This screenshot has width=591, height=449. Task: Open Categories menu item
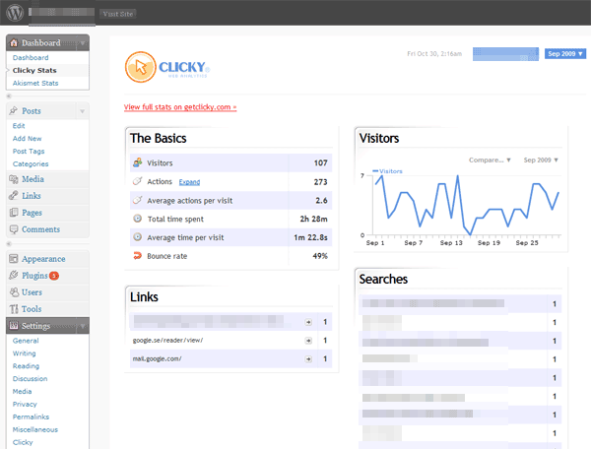(31, 164)
